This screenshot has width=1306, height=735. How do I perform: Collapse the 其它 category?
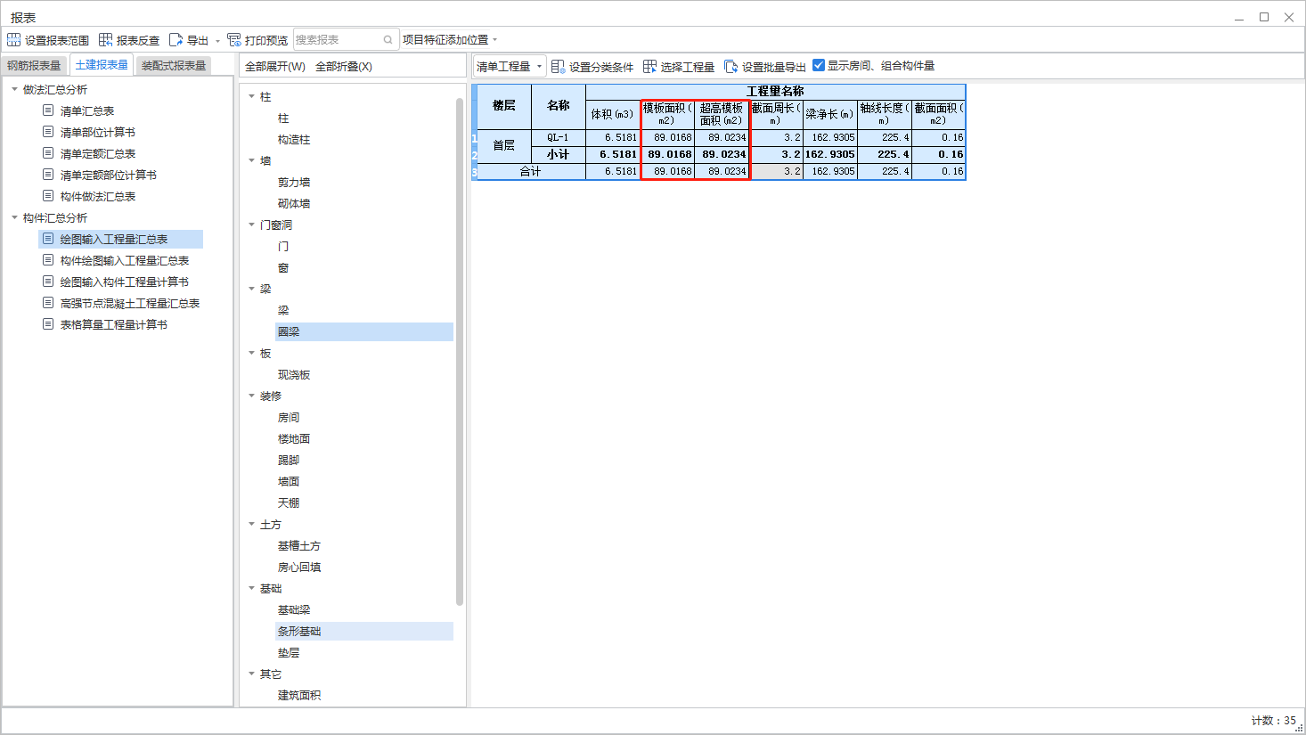tap(251, 674)
